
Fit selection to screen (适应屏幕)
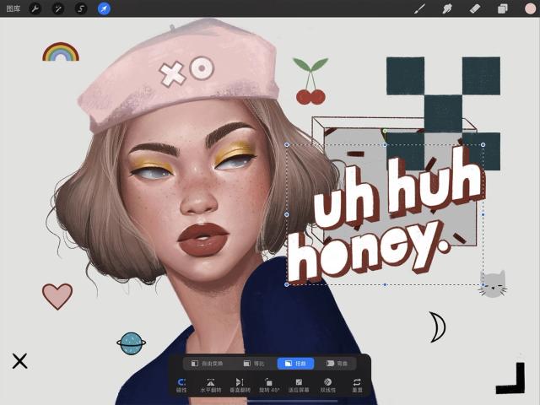[x=299, y=386]
